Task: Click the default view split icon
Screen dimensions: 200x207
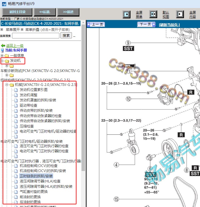Action: pos(153,14)
